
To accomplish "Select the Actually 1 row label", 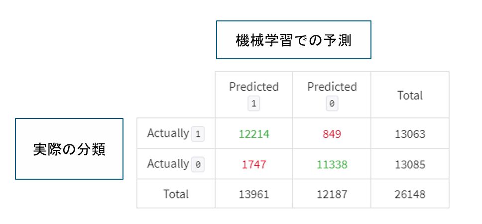I will 176,134.
